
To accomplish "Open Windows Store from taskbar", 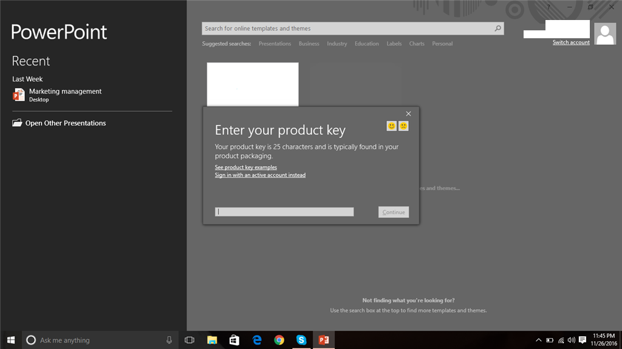I will tap(234, 340).
